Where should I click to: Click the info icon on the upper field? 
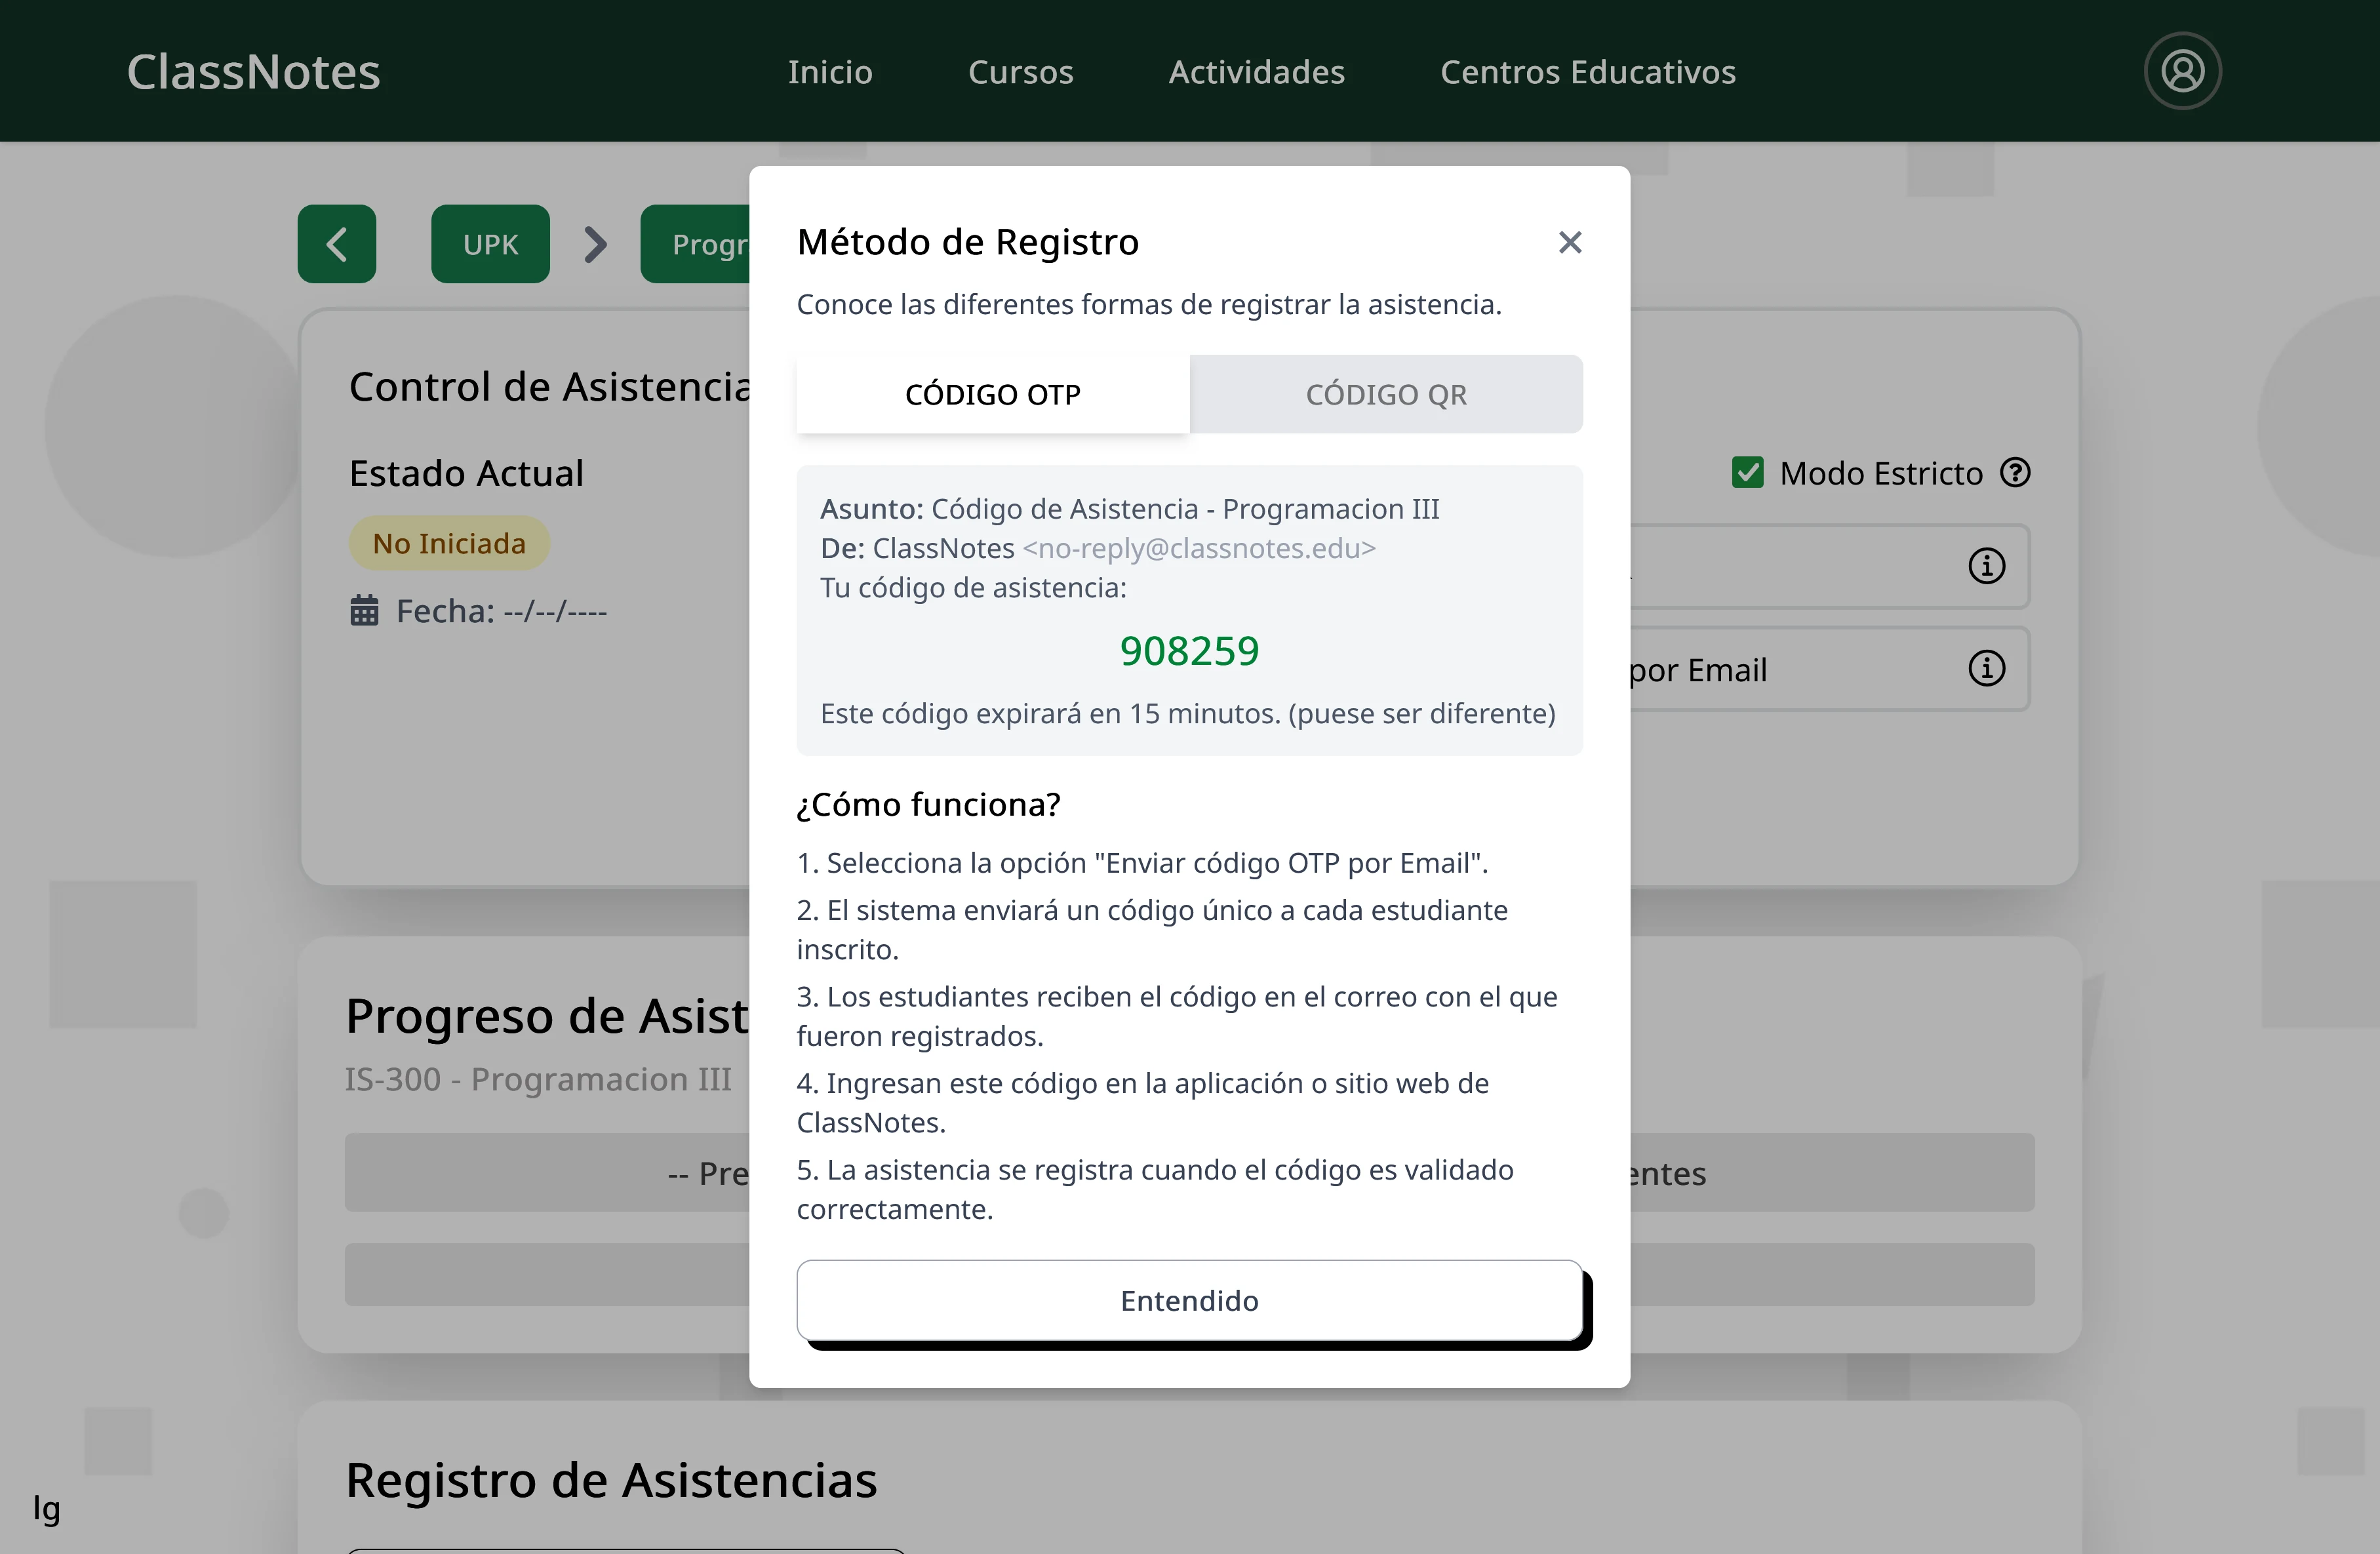1987,566
